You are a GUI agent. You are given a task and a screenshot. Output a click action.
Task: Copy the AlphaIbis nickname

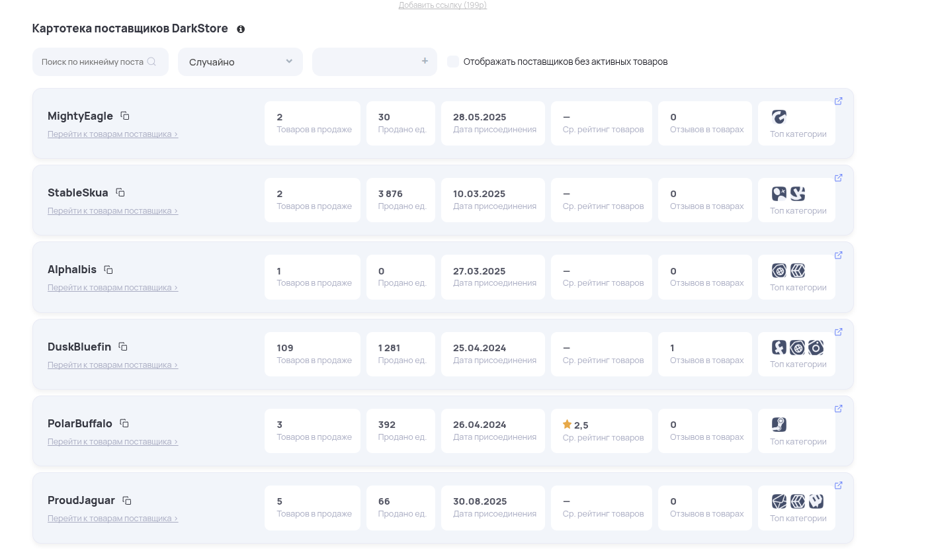(x=108, y=270)
